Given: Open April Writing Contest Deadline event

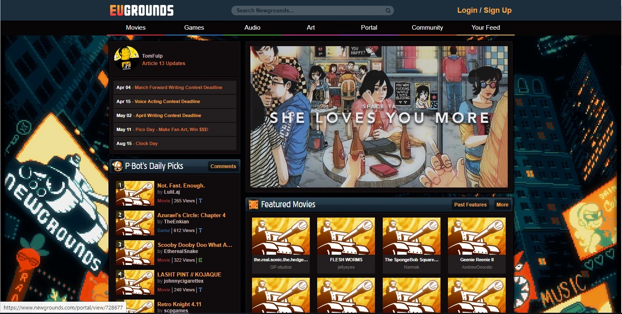Looking at the screenshot, I should 168,115.
